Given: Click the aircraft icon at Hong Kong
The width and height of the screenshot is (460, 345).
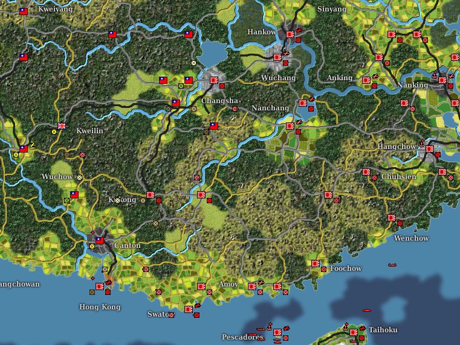Looking at the screenshot, I should (x=109, y=282).
